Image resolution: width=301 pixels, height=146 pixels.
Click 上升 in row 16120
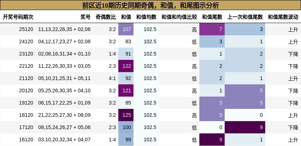[293, 140]
